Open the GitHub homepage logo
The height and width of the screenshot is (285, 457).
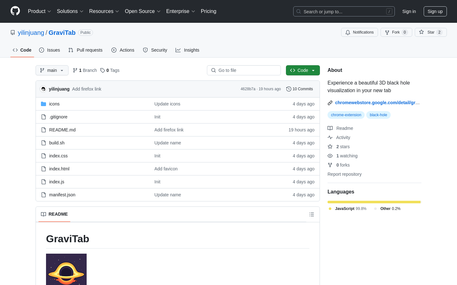pyautogui.click(x=15, y=11)
